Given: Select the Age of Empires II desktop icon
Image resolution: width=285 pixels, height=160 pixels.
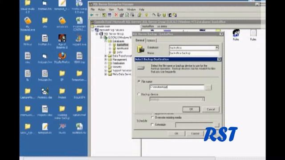Looking at the screenshot, I should (x=62, y=41).
